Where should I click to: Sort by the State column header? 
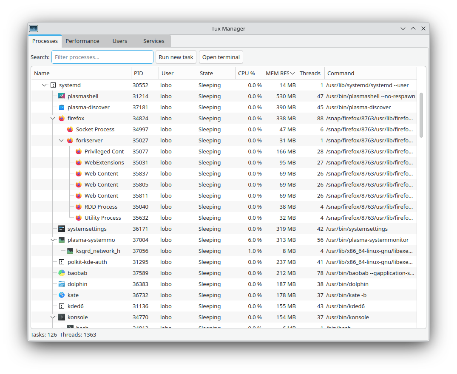[x=216, y=73]
